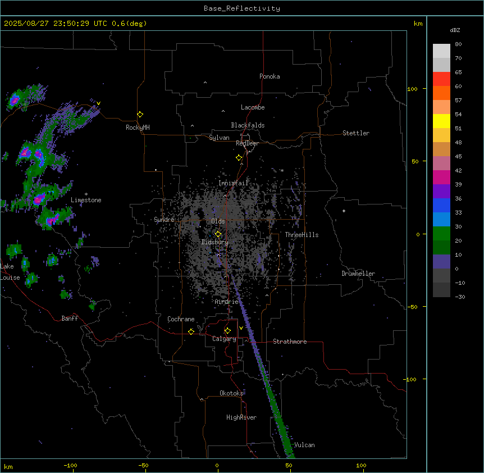Click the white 70-80 dBZ legend swatch
Viewport: 484px width, 473px height.
441,51
